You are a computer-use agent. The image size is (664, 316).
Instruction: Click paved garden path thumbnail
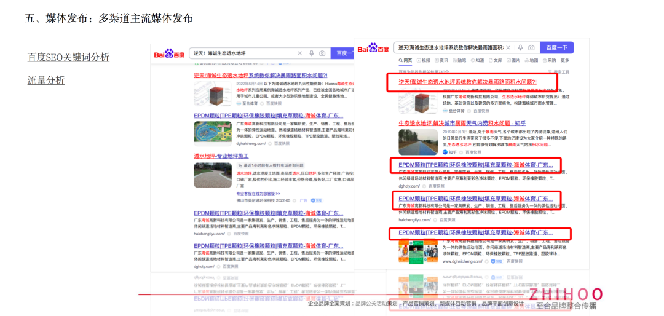pos(213,175)
